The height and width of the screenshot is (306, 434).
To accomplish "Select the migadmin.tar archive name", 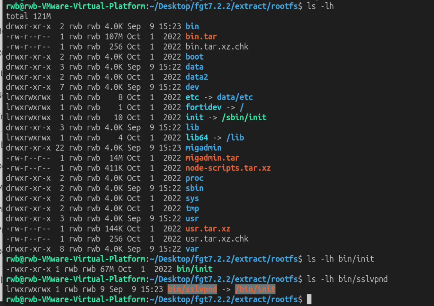I will point(212,158).
